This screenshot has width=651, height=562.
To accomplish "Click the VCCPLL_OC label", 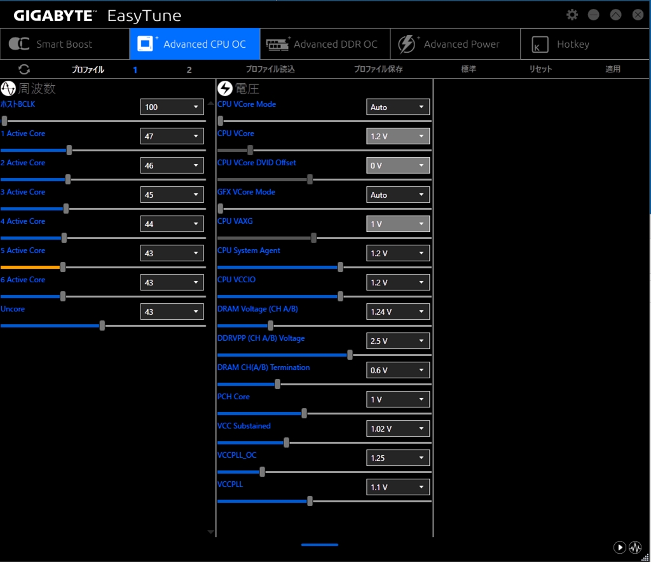I will tap(237, 455).
